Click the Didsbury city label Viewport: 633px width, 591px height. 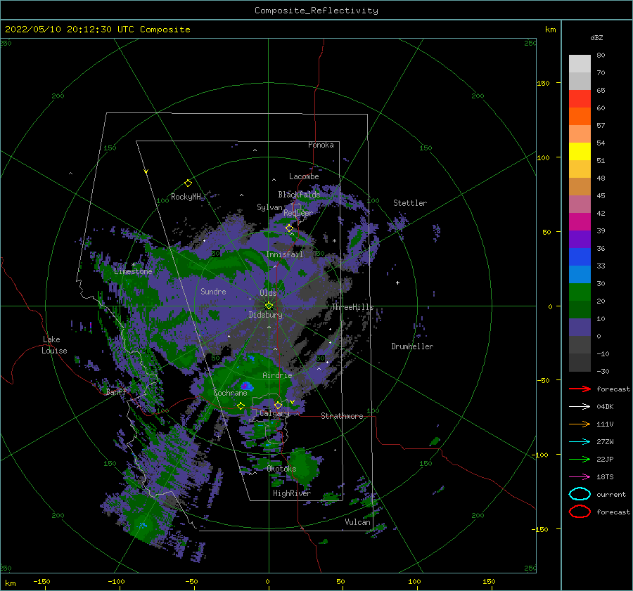265,315
